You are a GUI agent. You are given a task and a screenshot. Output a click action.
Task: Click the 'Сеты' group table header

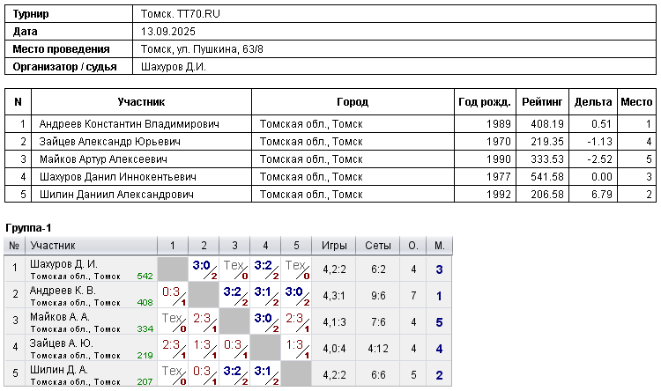pyautogui.click(x=378, y=246)
